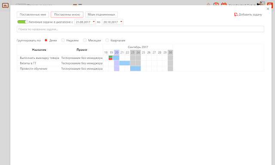This screenshot has height=165, width=275.
Task: Click the chart logo icon in the sidebar
Action: click(x=5, y=6)
